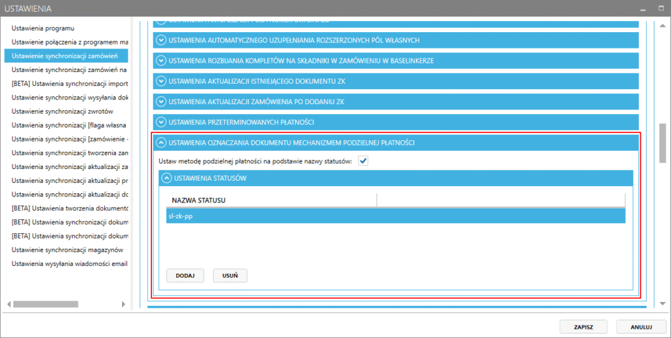Screen dimensions: 671x338
Task: Save settings with the ZAPISZ button
Action: (583, 326)
